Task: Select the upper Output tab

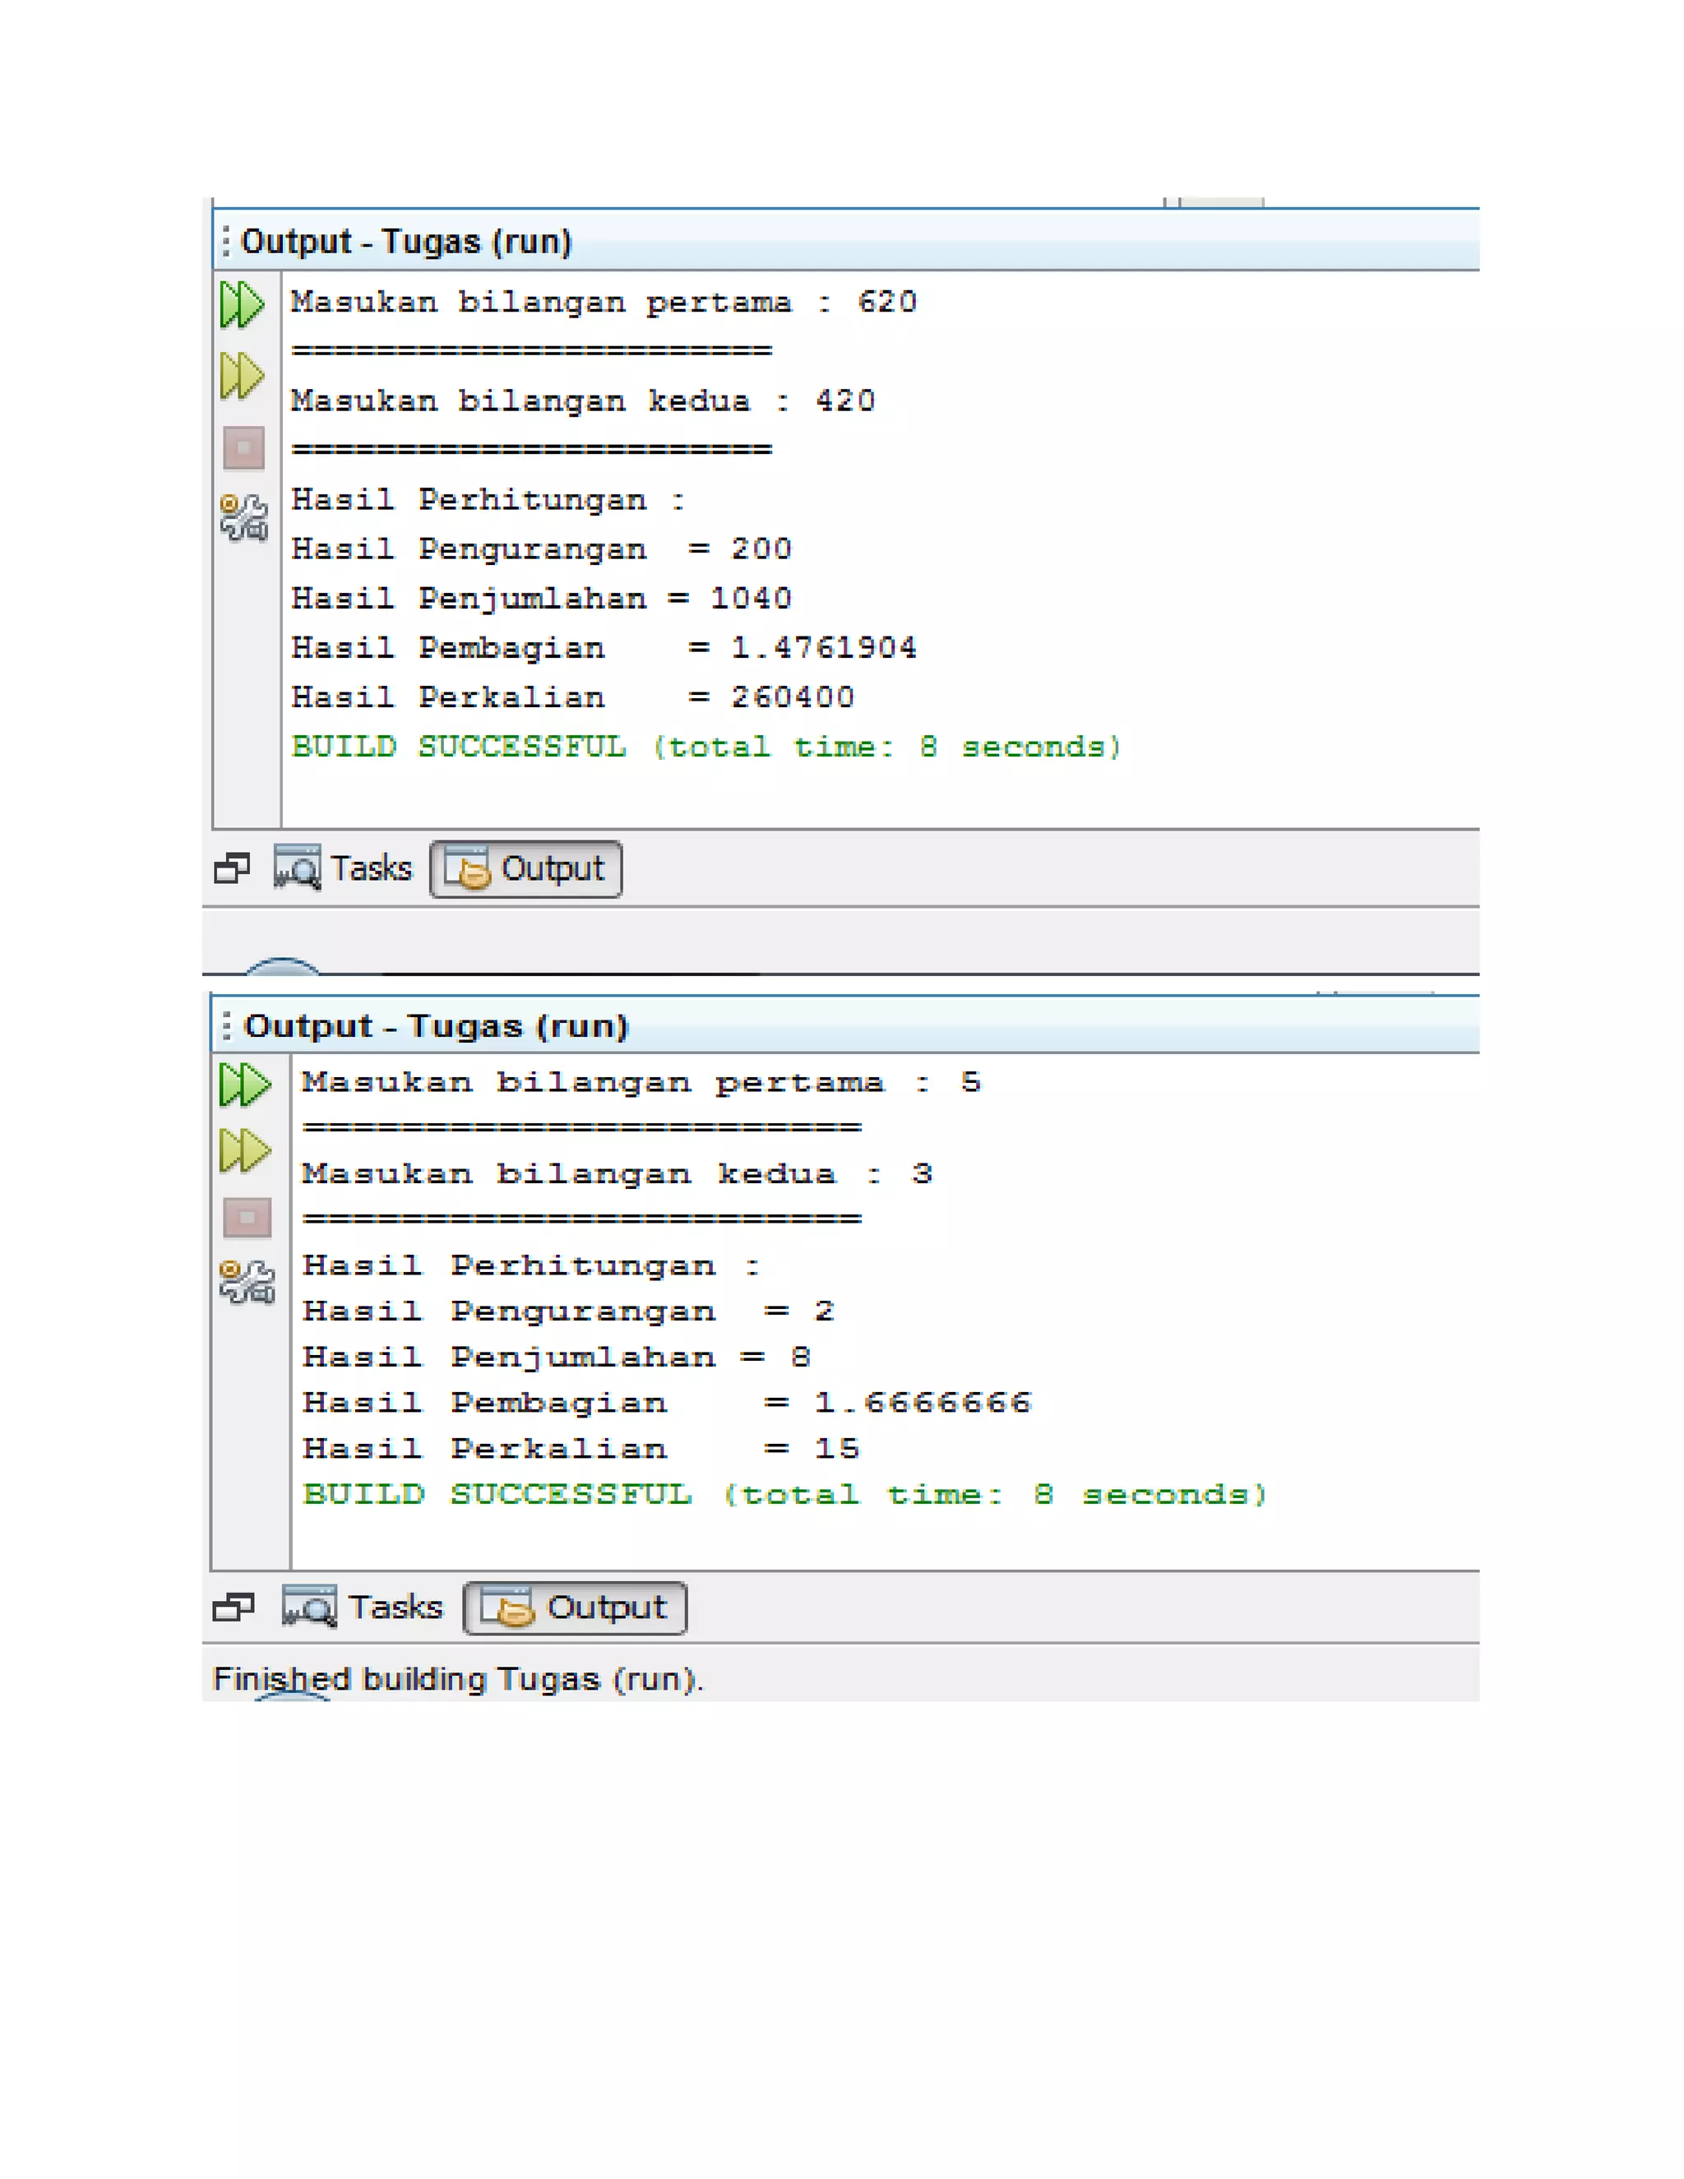Action: 525,869
